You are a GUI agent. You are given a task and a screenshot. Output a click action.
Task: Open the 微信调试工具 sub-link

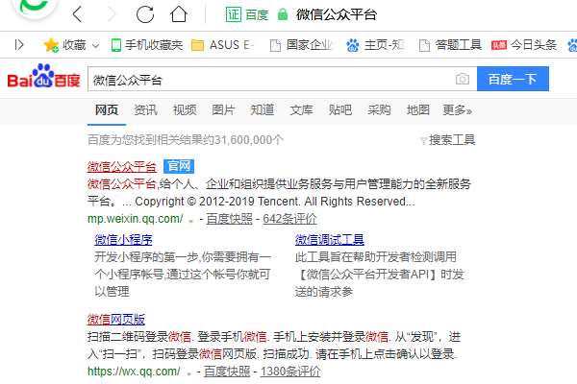pos(330,240)
